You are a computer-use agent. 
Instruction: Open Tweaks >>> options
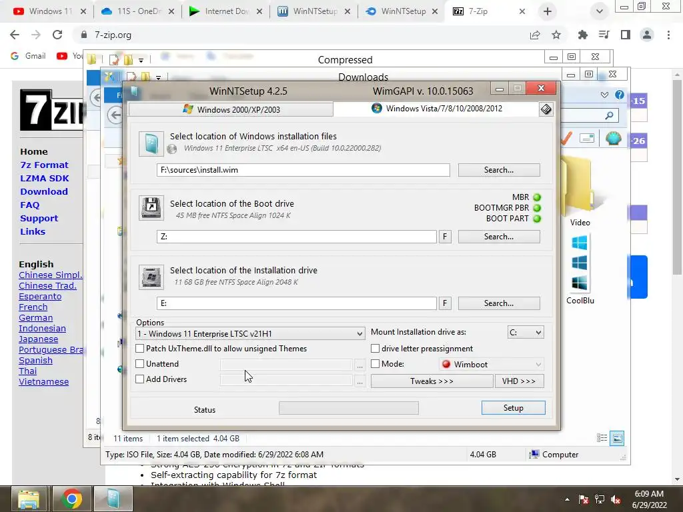(432, 381)
